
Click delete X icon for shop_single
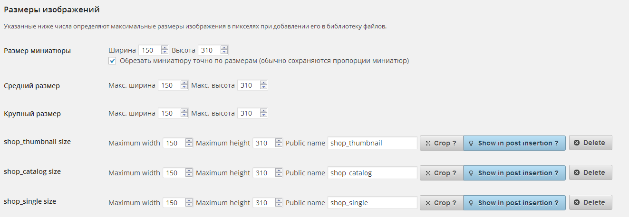[x=577, y=202]
